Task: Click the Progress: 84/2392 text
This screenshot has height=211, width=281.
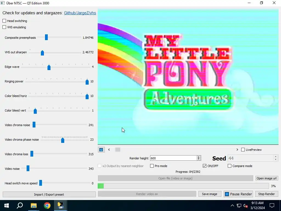Action: tap(188, 172)
